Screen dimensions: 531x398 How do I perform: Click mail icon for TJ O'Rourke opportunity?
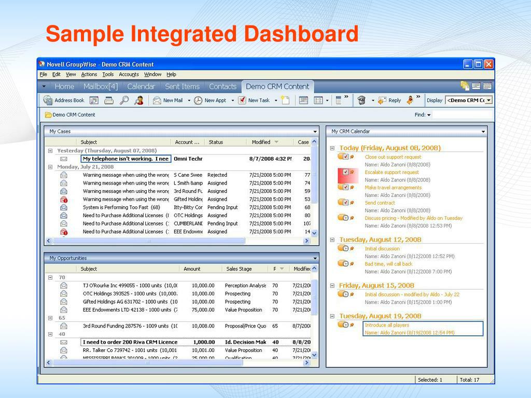click(64, 286)
